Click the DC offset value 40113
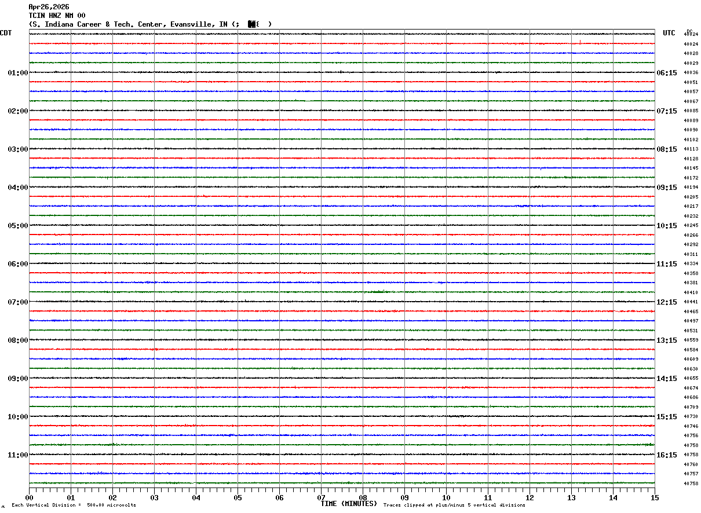This screenshot has width=701, height=513. [691, 149]
